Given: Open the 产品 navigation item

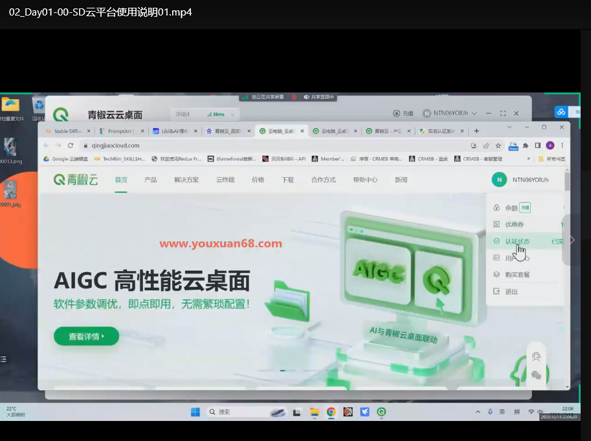Looking at the screenshot, I should click(150, 180).
